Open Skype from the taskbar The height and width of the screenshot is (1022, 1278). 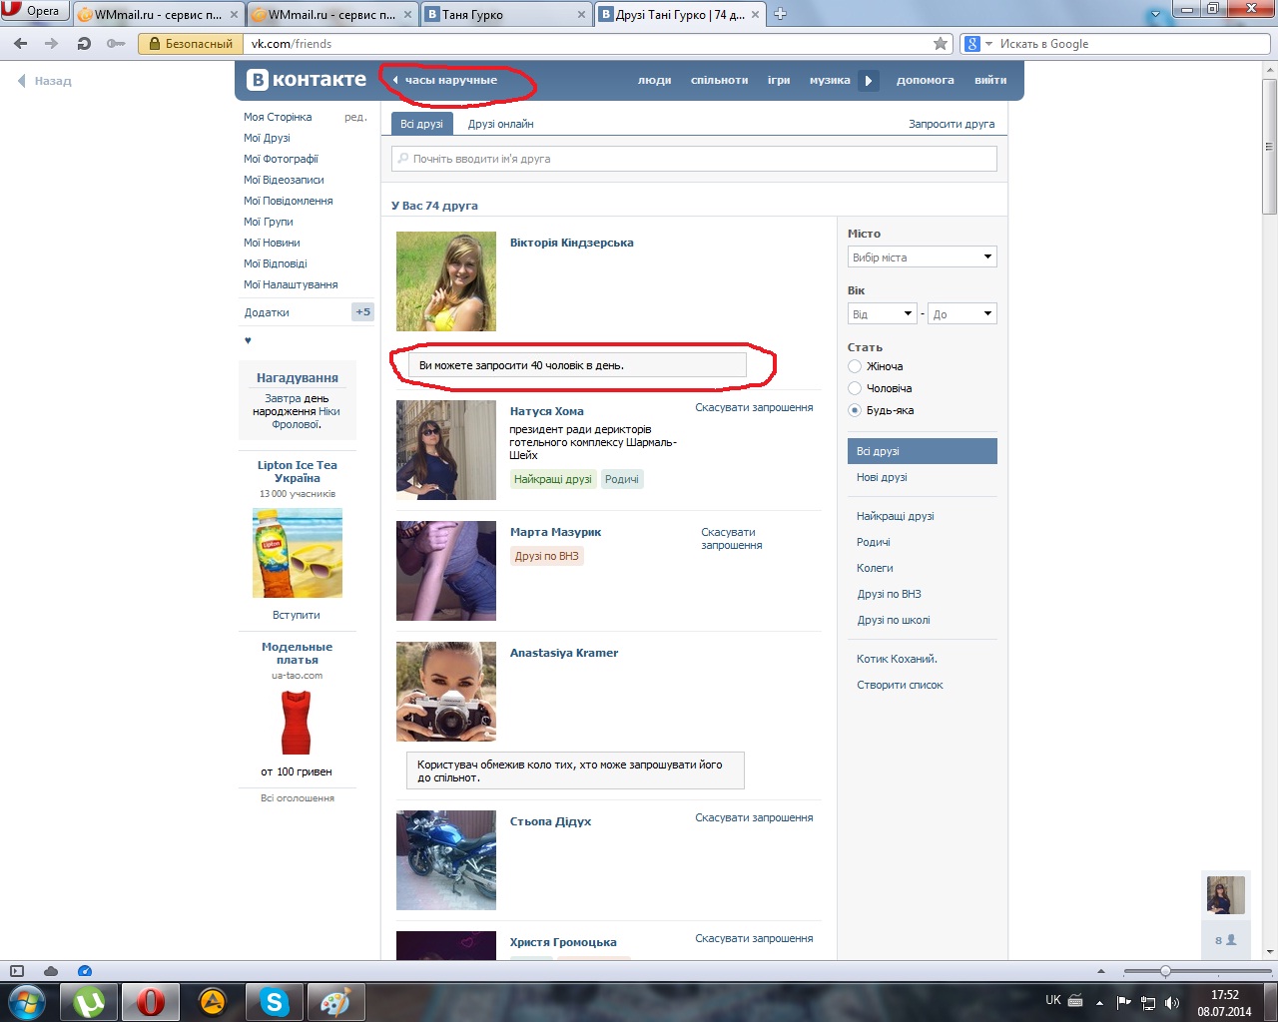point(275,1002)
